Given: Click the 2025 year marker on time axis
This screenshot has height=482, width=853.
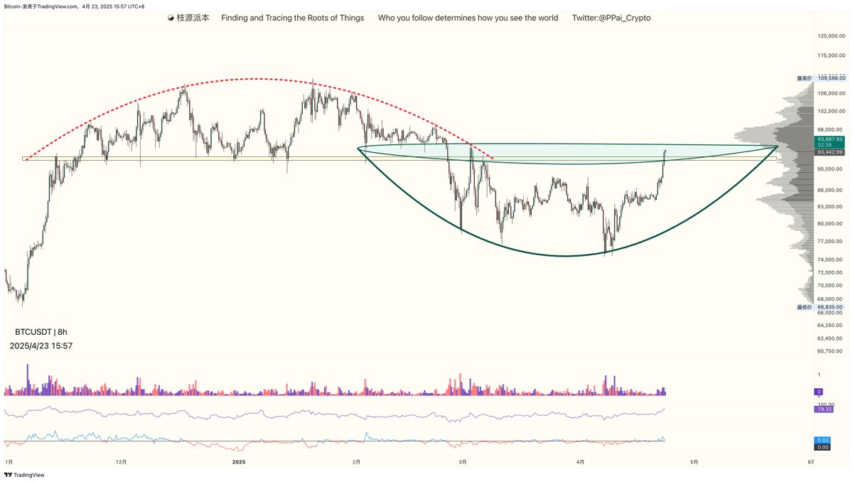Looking at the screenshot, I should pyautogui.click(x=239, y=461).
